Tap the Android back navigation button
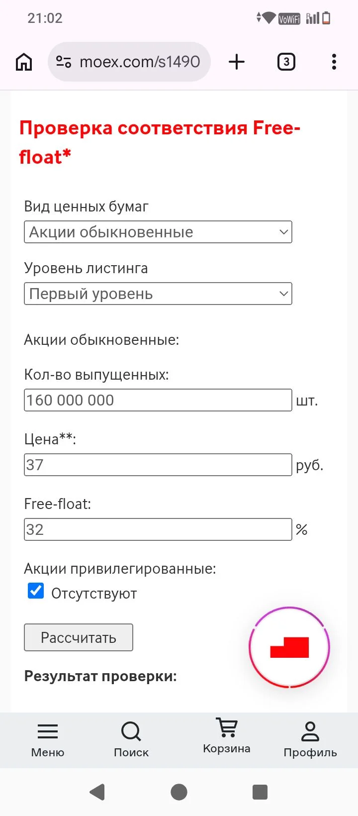The width and height of the screenshot is (358, 816). (x=97, y=792)
